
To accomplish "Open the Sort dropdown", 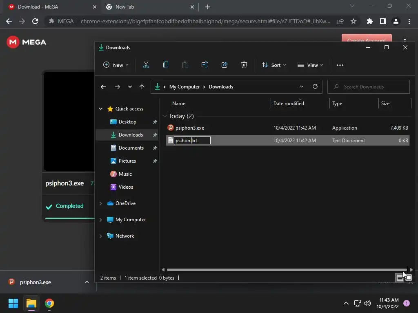I will (x=274, y=65).
